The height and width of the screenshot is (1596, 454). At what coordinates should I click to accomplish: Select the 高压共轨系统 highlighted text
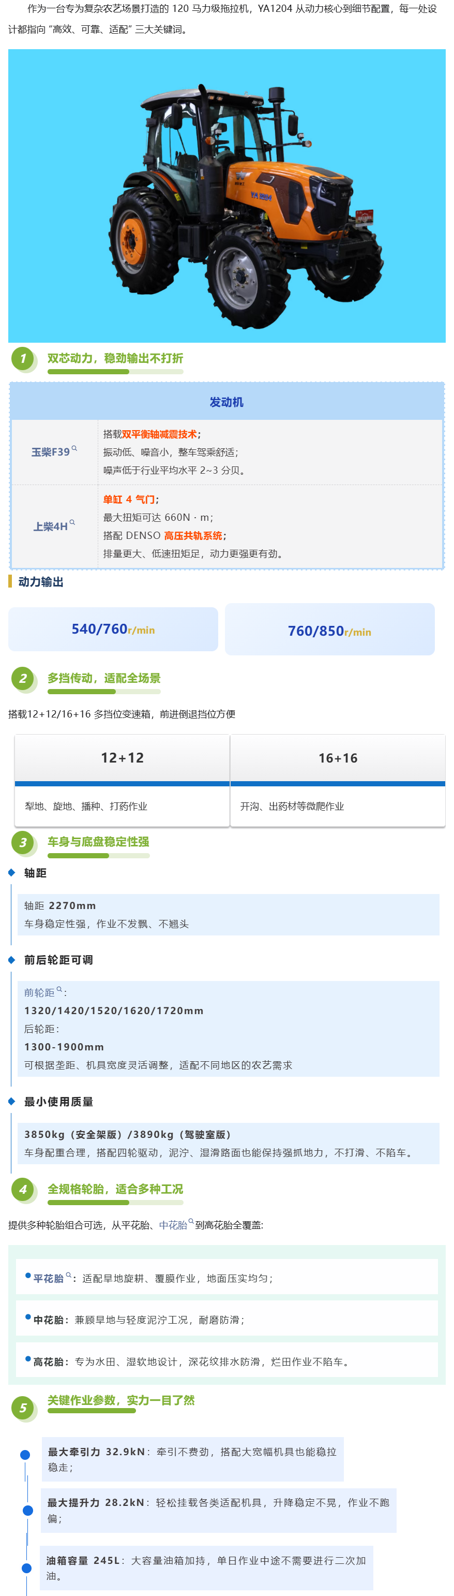pyautogui.click(x=193, y=535)
